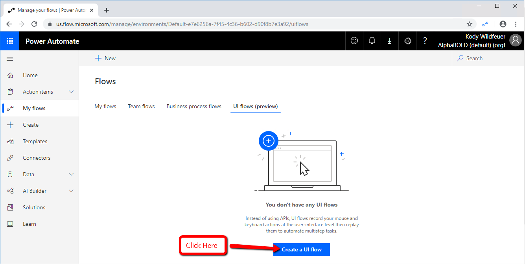Viewport: 525px width, 264px height.
Task: Click the "You don't have any UI flows" text
Action: pos(302,205)
